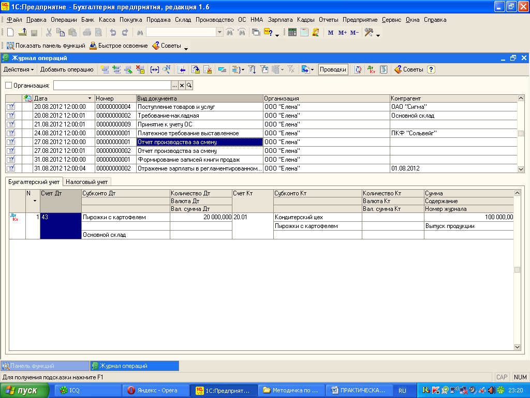Click the Copy icon in main toolbar
This screenshot has height=398, width=530.
tap(61, 33)
